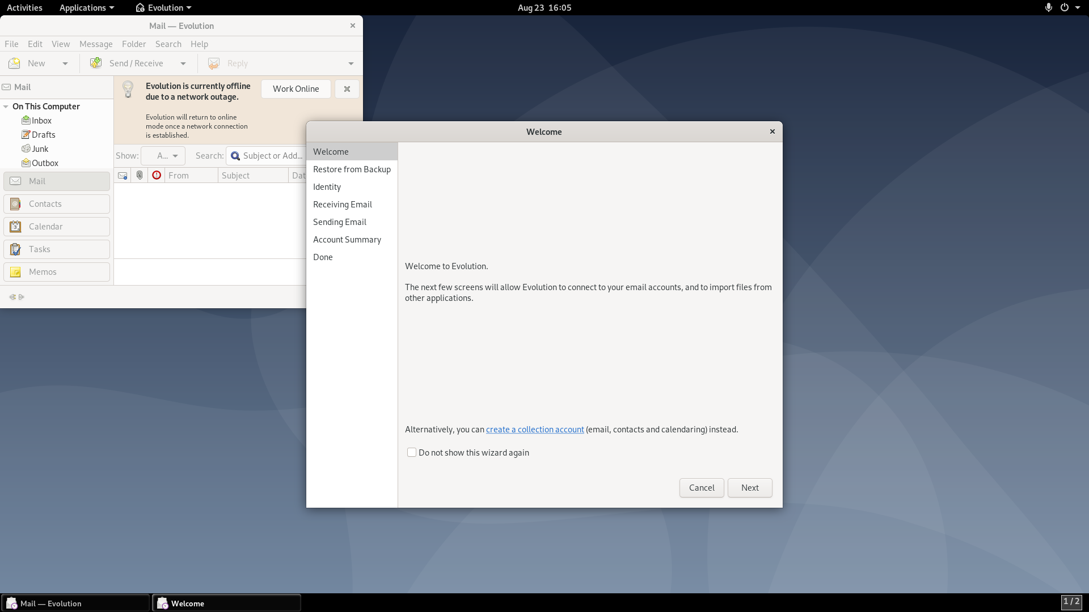Click the Mail envelope icon in sidebar header
This screenshot has height=612, width=1089.
pos(6,87)
